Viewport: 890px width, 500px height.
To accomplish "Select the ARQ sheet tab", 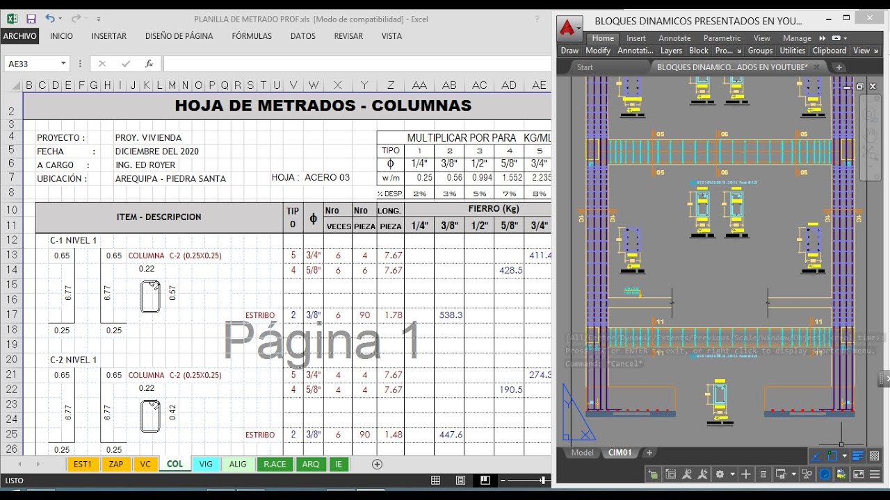I will pyautogui.click(x=311, y=464).
